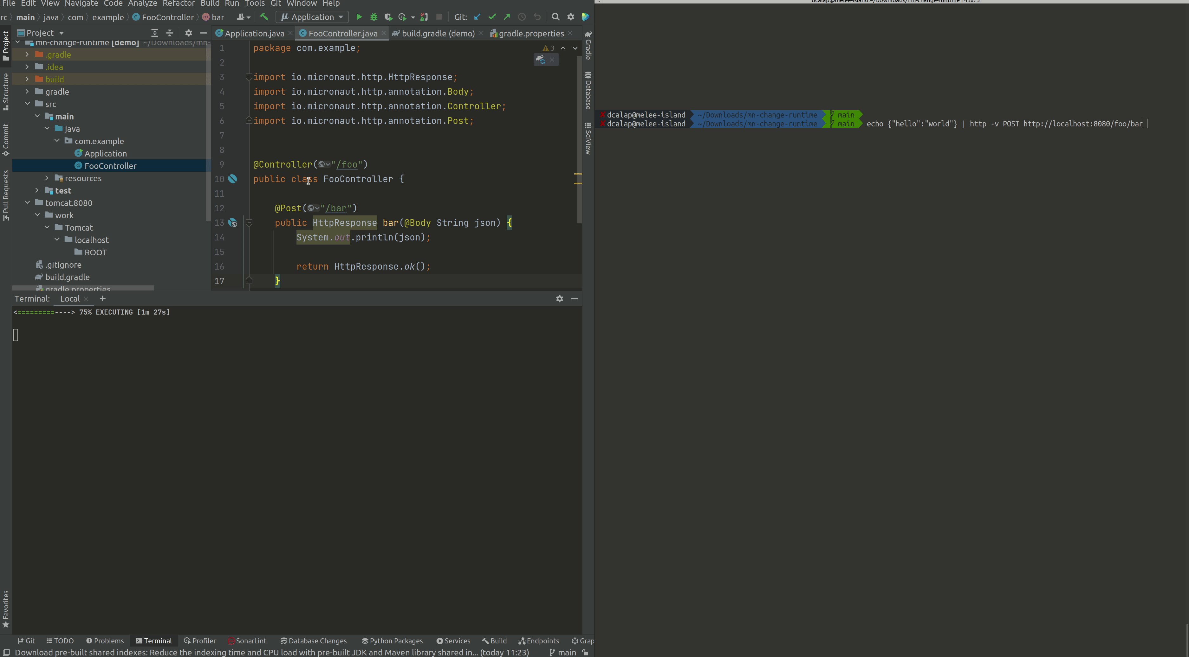Expand the resources folder in Project tree
1189x657 pixels.
47,178
